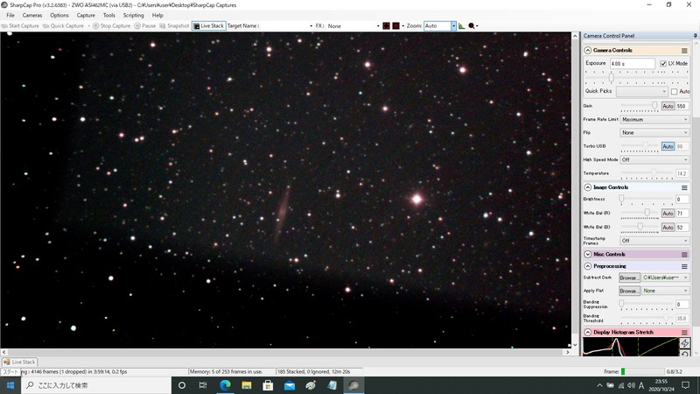
Task: Toggle the LX Mode checkbox
Action: pyautogui.click(x=663, y=64)
